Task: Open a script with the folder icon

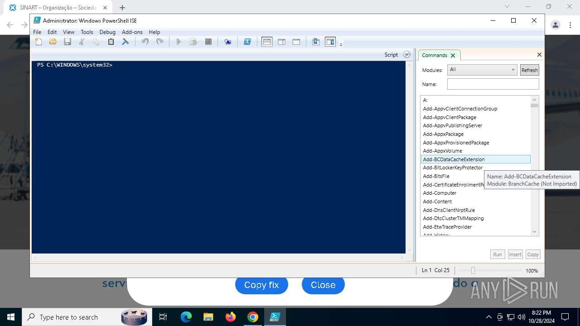Action: [53, 42]
